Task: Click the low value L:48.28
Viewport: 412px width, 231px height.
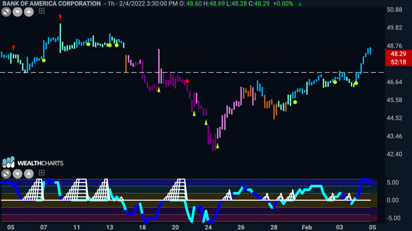Action: (237, 4)
